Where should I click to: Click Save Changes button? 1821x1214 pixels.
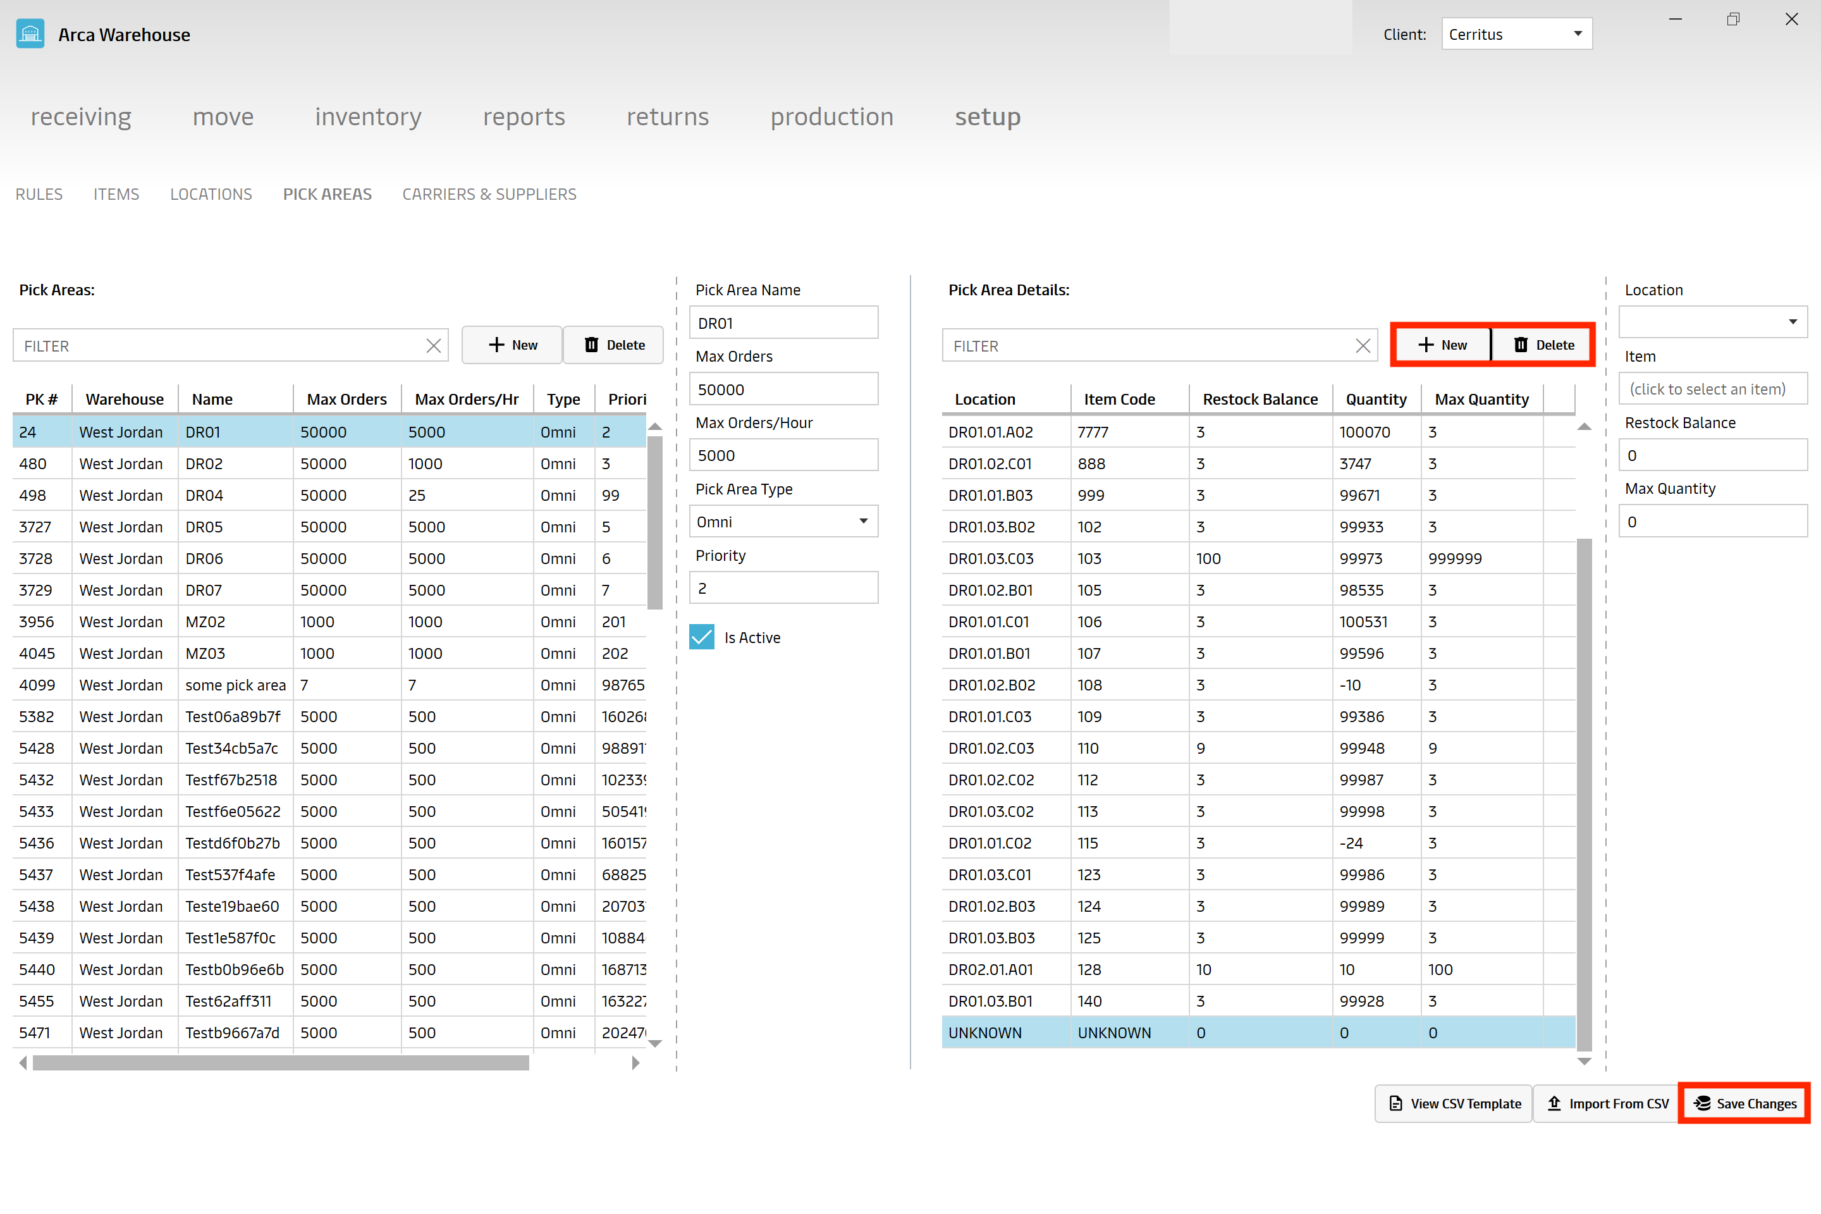[1744, 1103]
